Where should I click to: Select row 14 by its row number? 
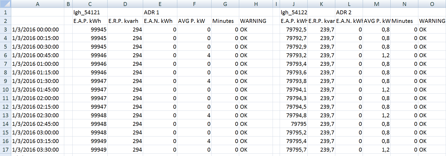click(x=5, y=124)
